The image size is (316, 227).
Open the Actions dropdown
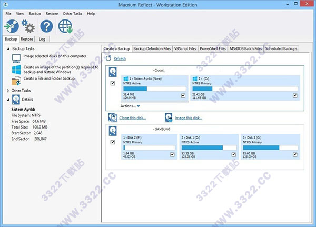pos(130,106)
